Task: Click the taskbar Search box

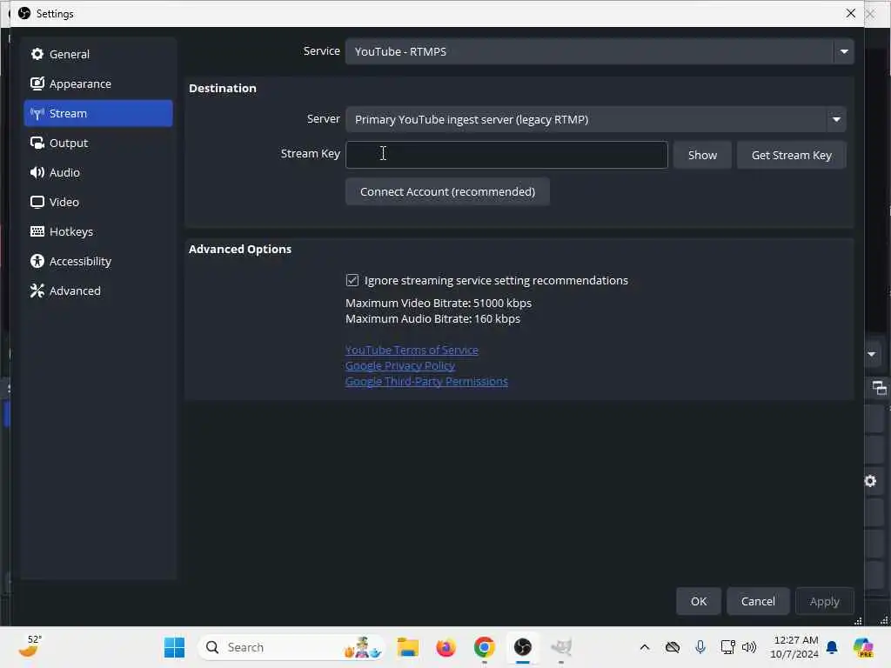Action: pyautogui.click(x=291, y=647)
